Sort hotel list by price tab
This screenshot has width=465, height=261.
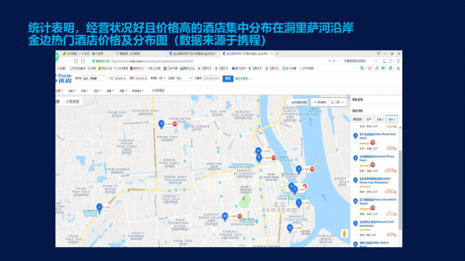380,119
